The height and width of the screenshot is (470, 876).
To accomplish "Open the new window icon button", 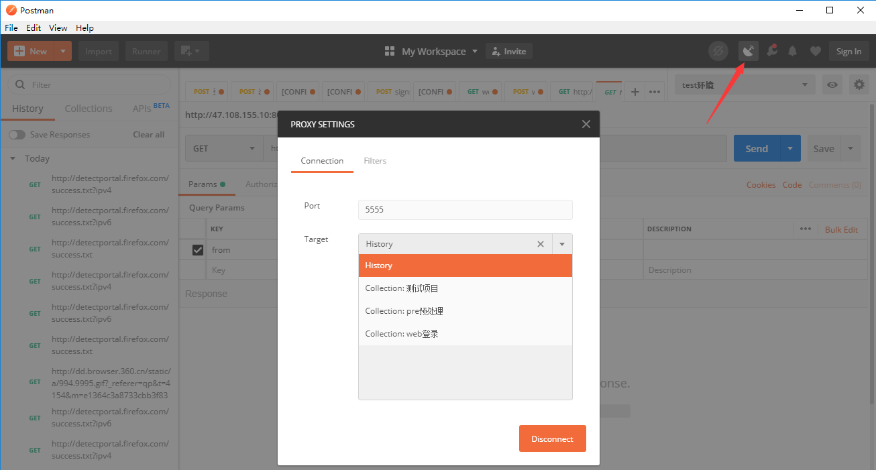I will pos(192,51).
